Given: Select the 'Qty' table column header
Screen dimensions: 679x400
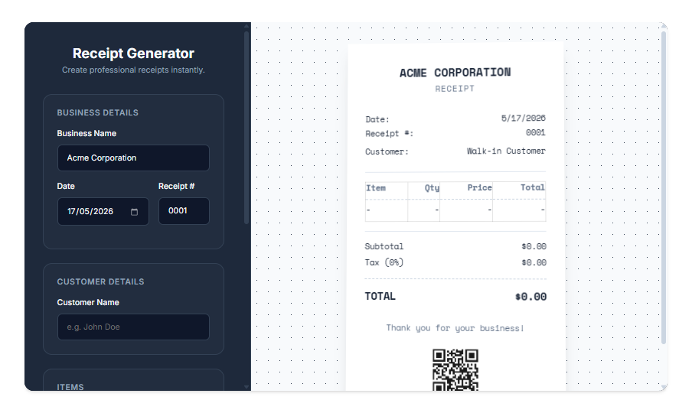Looking at the screenshot, I should pos(432,187).
